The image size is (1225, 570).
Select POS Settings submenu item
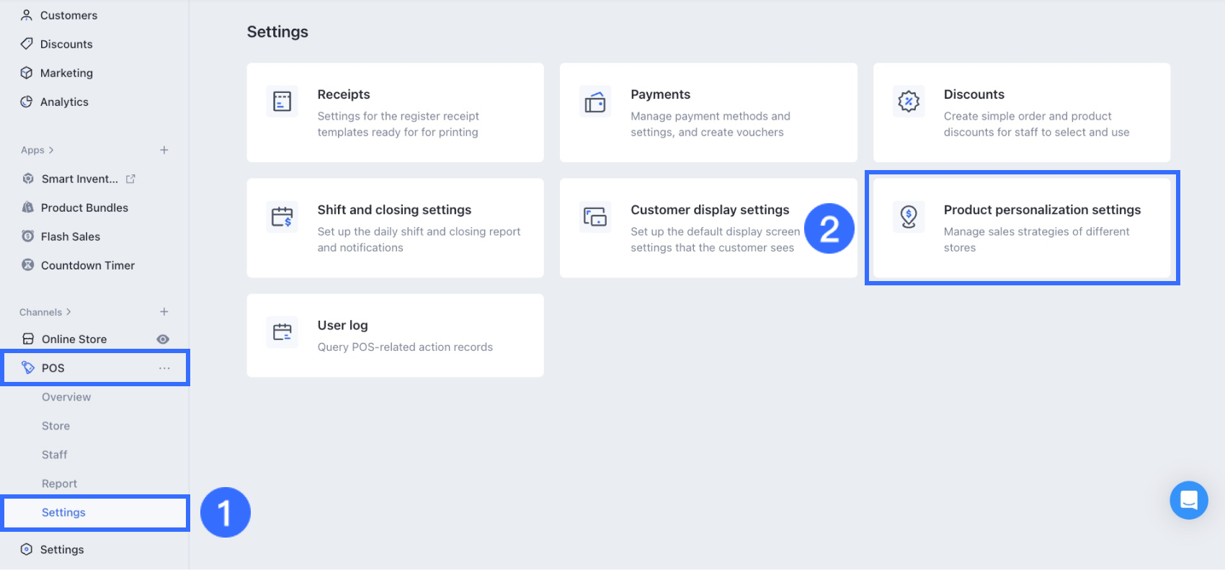63,512
